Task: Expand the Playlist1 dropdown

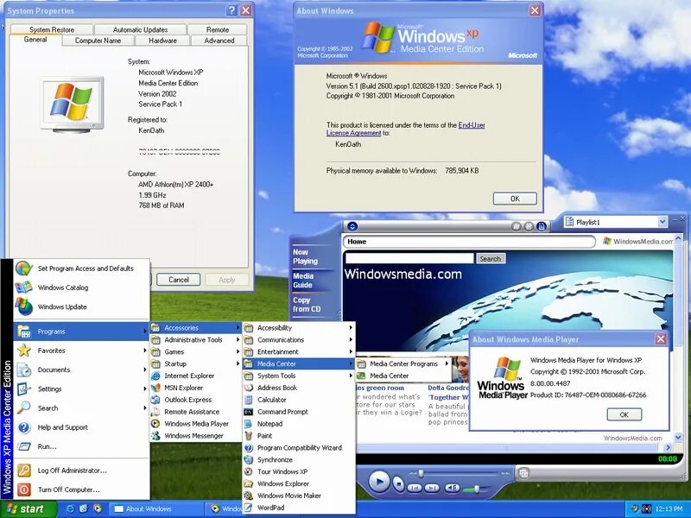Action: point(663,221)
